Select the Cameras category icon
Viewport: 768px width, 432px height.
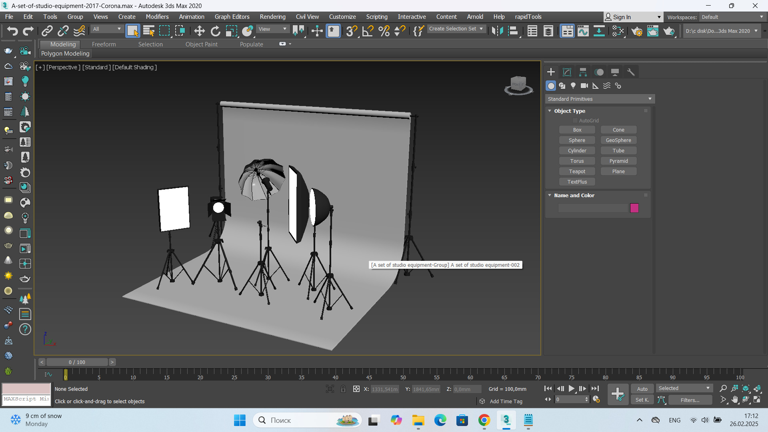(x=584, y=86)
